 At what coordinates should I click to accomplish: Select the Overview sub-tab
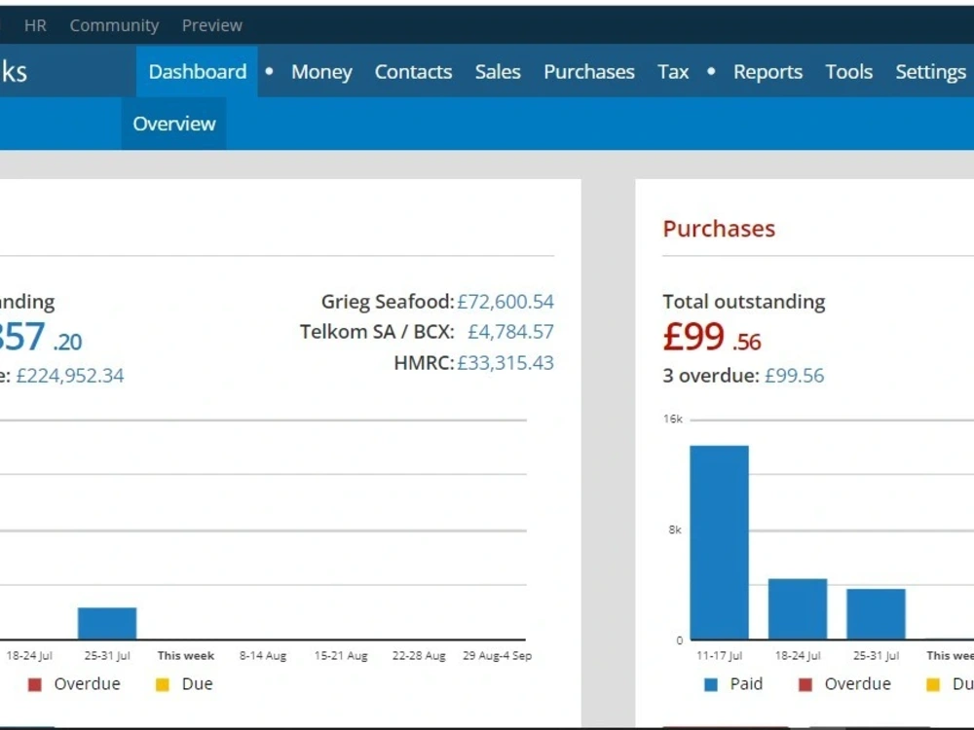tap(174, 124)
